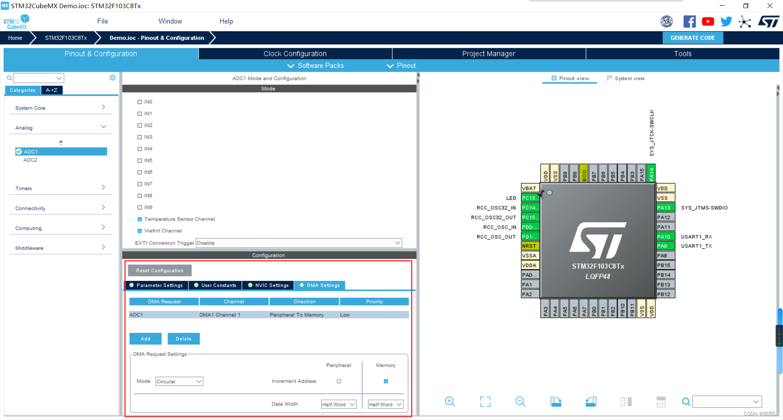The width and height of the screenshot is (783, 420).
Task: Go to the Home breadcrumb
Action: tap(15, 38)
